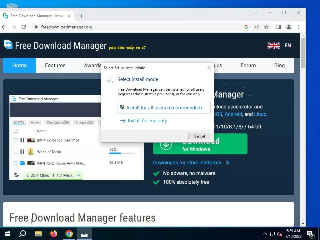Screen dimensions: 320x240
Task: Click the double chevron after other platforms
Action: click(227, 162)
